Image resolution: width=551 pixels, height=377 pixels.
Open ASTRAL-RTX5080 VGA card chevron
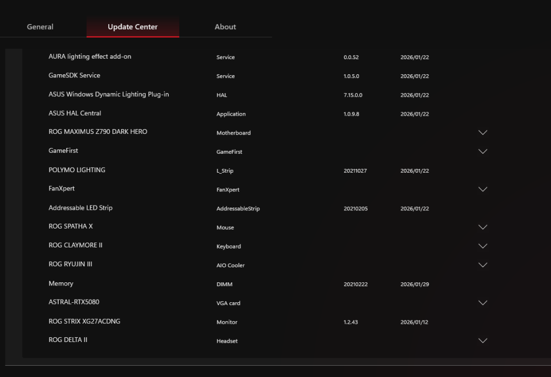point(483,303)
